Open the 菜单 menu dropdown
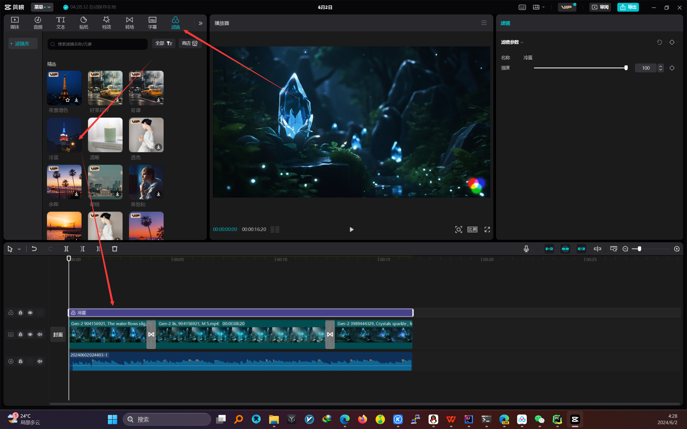This screenshot has height=429, width=687. [x=42, y=7]
